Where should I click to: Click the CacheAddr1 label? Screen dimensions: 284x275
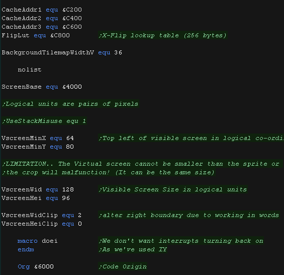click(x=22, y=10)
